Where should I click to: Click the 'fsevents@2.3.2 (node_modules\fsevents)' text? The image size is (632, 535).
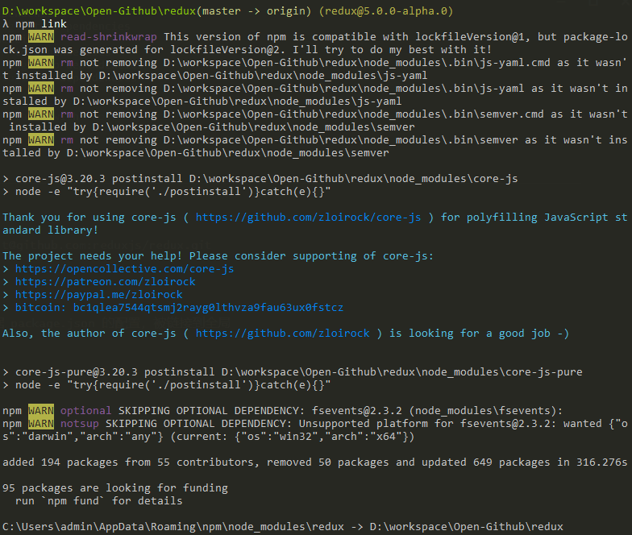437,411
